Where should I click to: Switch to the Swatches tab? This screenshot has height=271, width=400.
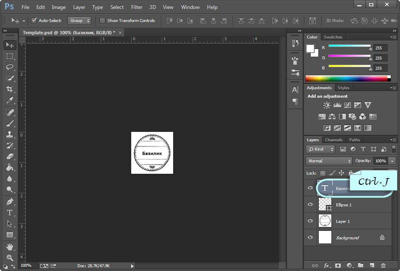pyautogui.click(x=332, y=37)
